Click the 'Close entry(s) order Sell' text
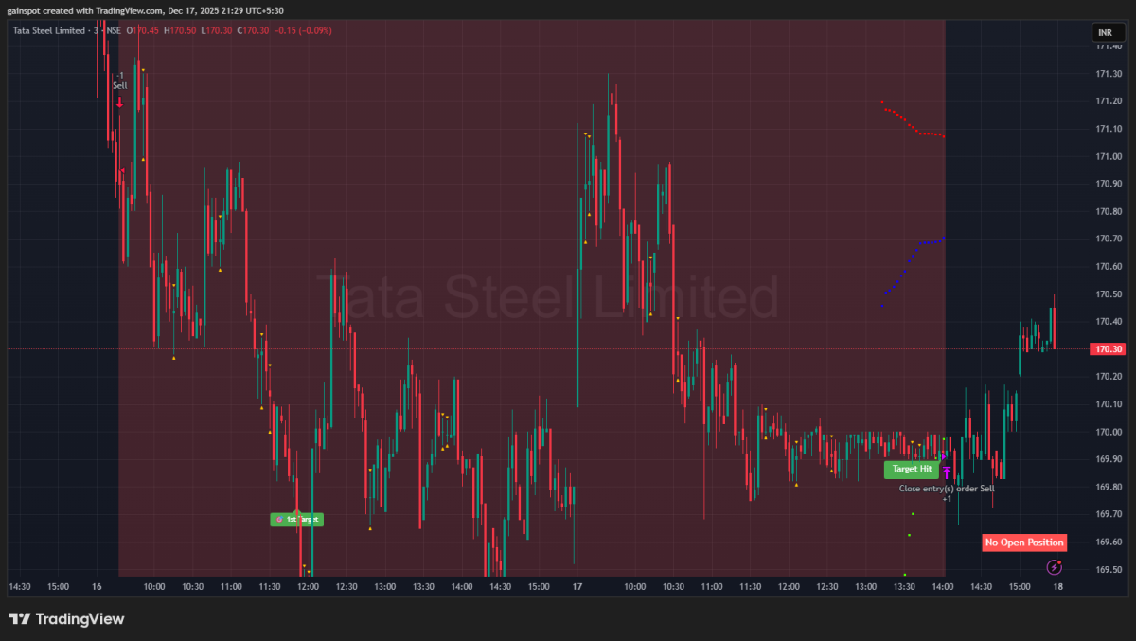Screen dimensions: 1136x641 point(946,489)
